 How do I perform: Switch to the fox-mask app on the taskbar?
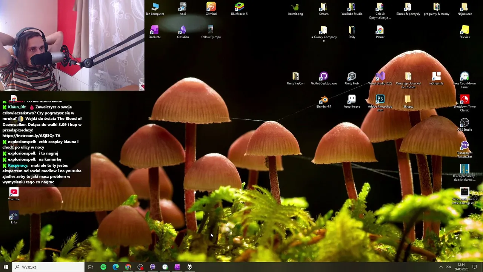[x=189, y=267]
